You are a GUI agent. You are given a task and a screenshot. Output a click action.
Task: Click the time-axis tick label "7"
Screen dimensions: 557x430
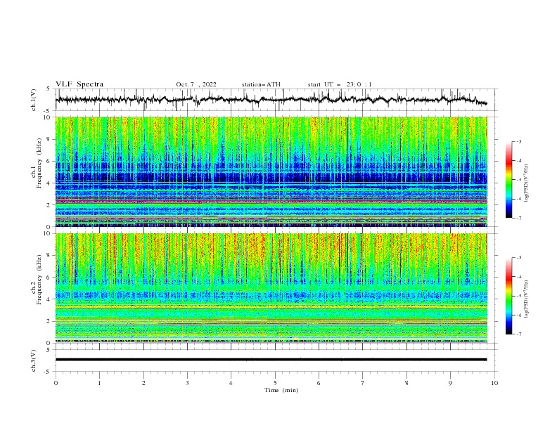[x=362, y=383]
